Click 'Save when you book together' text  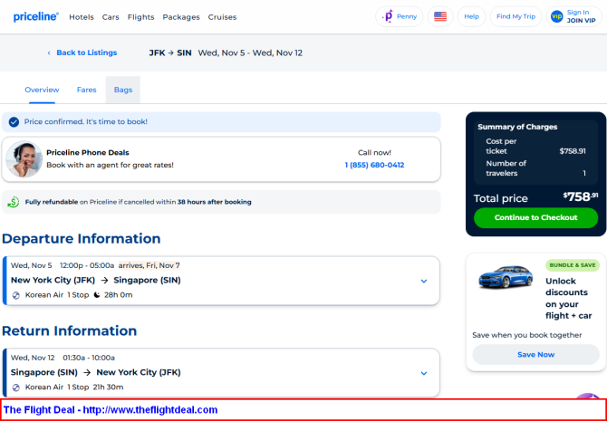(527, 335)
